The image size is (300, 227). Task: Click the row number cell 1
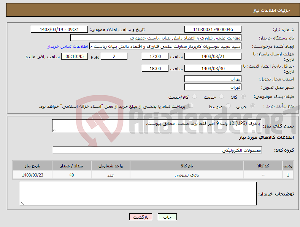point(288,175)
